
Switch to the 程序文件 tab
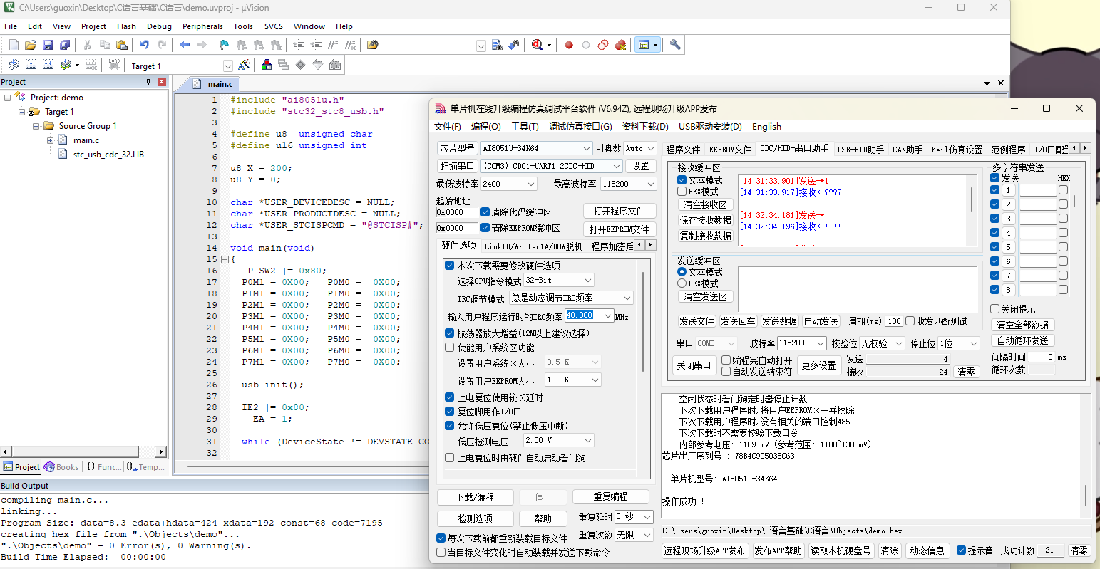coord(683,150)
